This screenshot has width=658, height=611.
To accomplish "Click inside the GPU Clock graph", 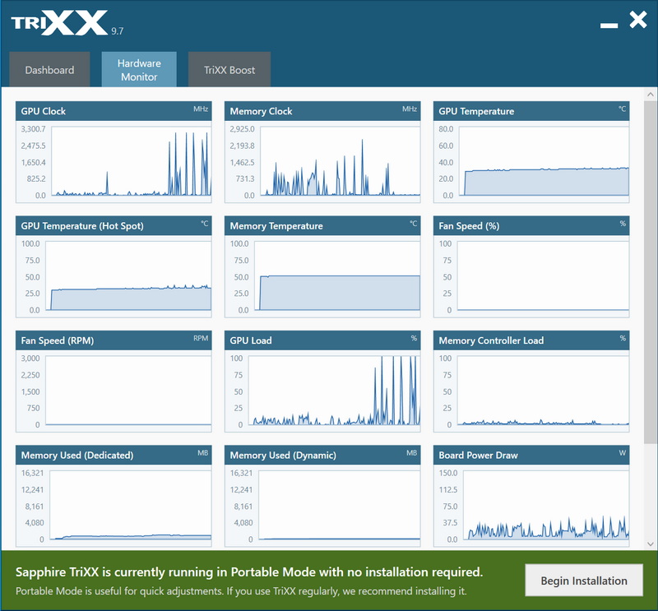I will 131,161.
